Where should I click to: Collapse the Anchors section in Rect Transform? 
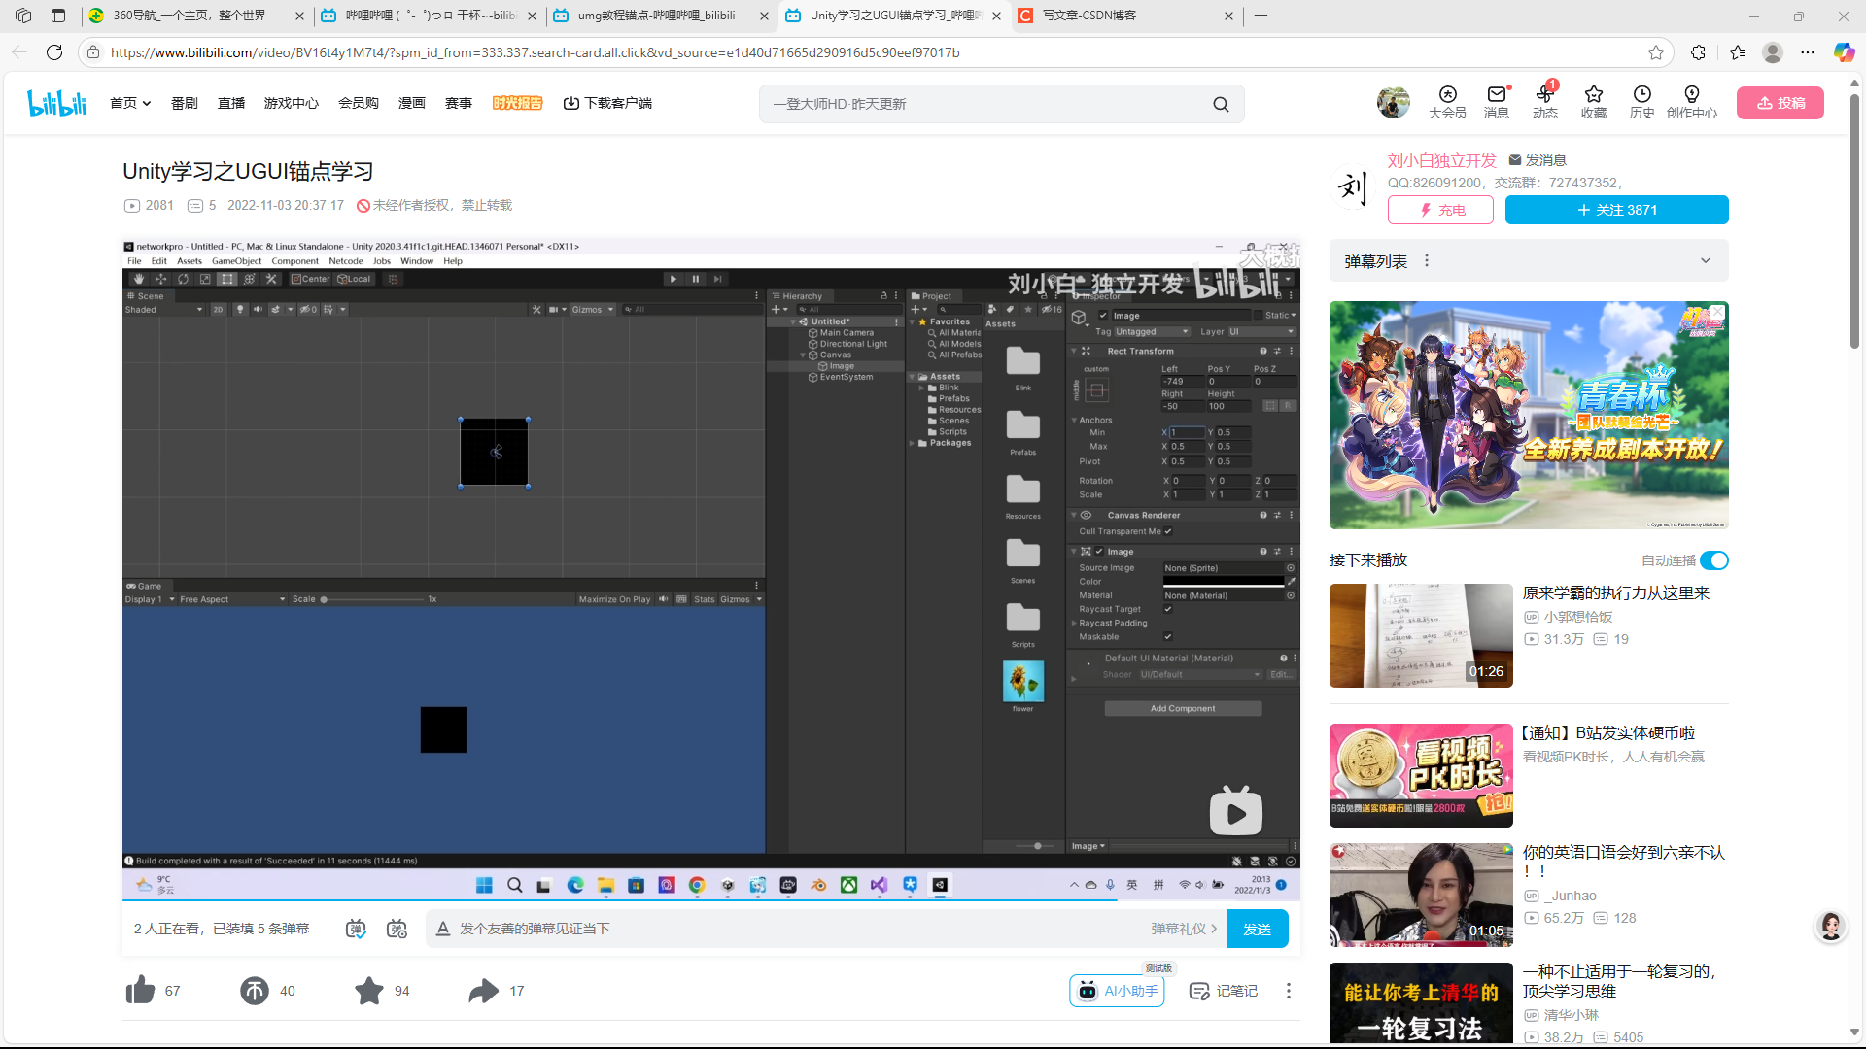1075,420
